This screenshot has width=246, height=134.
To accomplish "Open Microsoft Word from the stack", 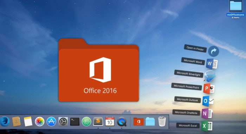I will point(212,64).
